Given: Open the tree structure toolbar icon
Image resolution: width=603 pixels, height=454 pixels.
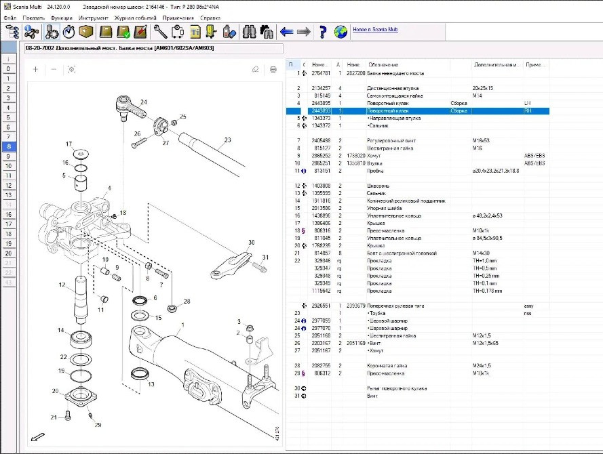Looking at the screenshot, I should click(12, 31).
